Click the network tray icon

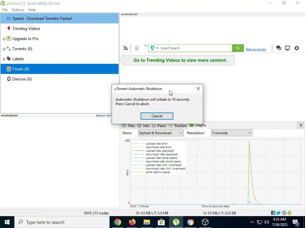coord(259,222)
